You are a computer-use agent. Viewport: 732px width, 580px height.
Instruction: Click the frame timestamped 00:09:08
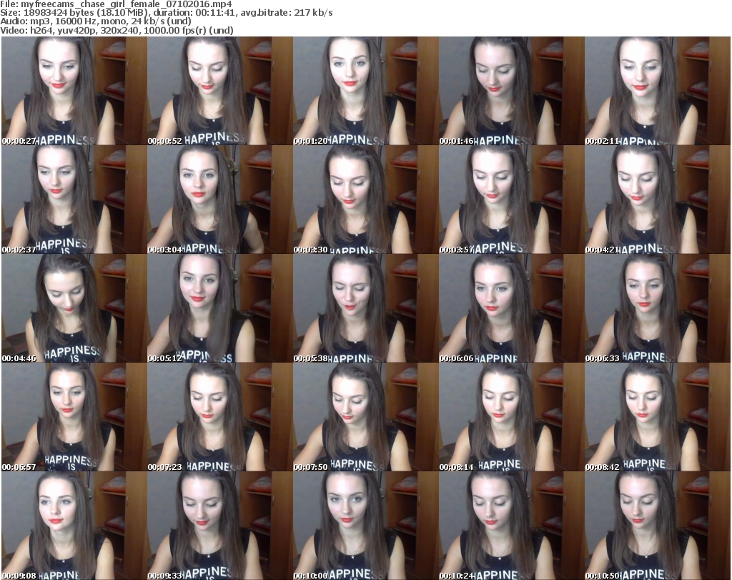74,526
